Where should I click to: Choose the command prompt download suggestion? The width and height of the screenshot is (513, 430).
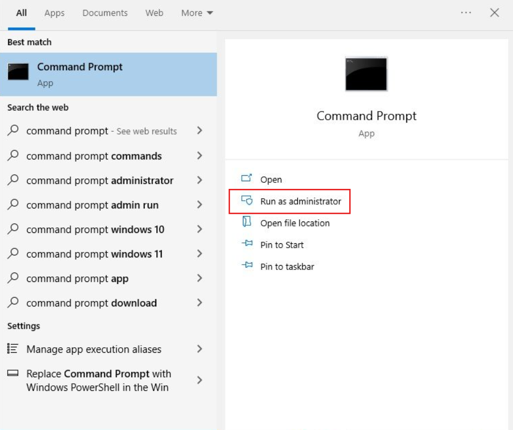[x=91, y=303]
